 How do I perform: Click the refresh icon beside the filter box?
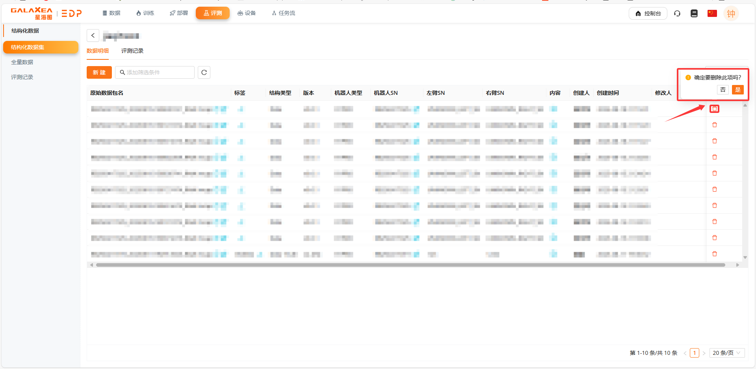pos(204,72)
